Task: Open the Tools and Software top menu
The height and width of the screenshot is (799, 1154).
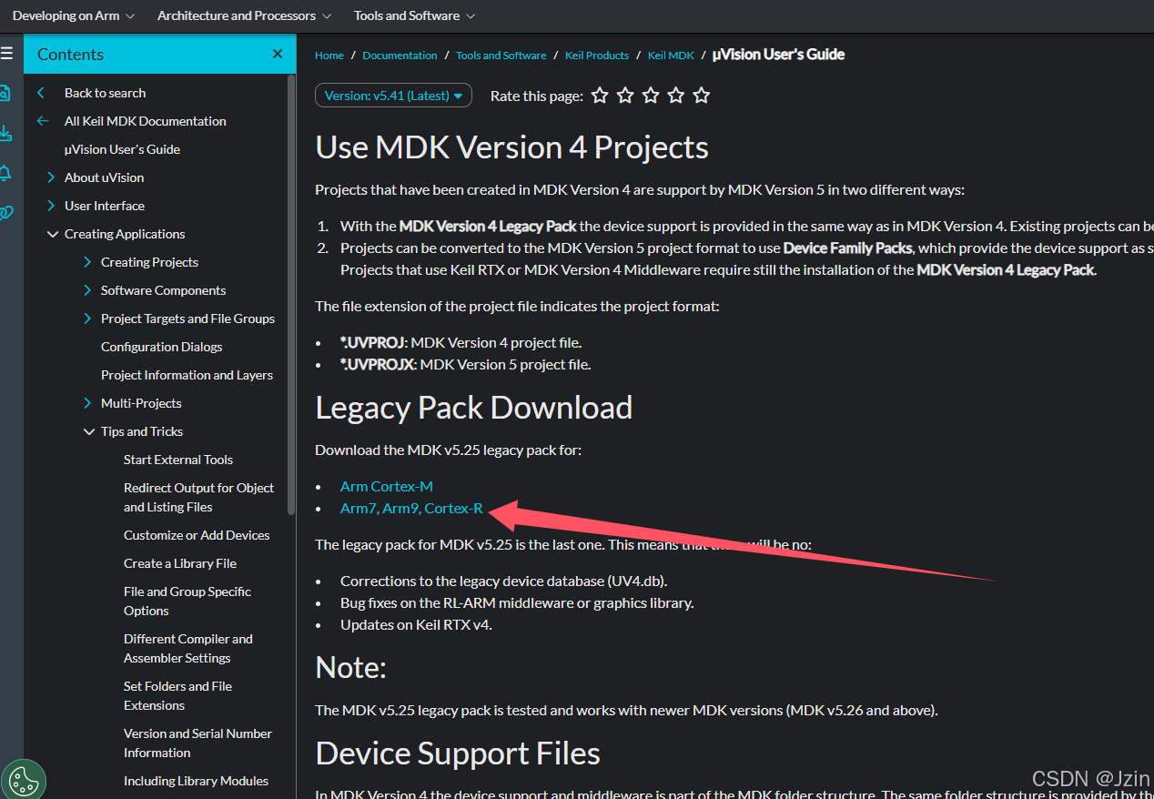Action: tap(414, 15)
